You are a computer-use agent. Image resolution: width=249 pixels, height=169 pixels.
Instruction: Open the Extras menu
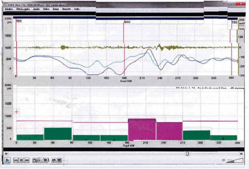[x=56, y=9]
